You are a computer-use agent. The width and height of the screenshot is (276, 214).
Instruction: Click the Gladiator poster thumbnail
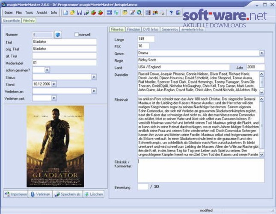[x=55, y=146]
